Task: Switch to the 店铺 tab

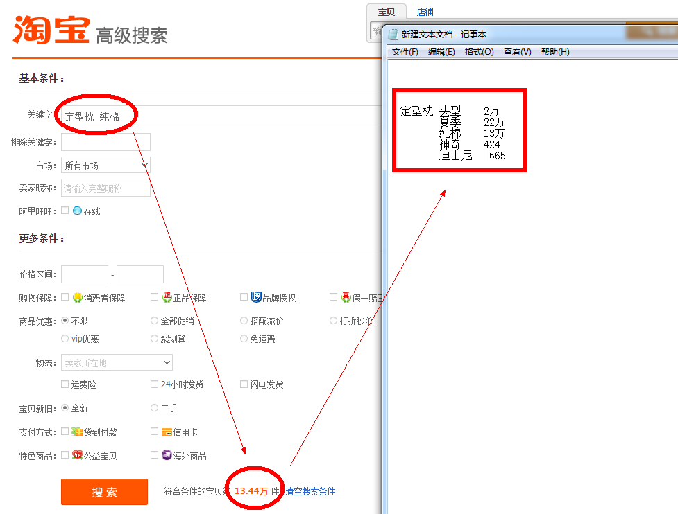Action: 425,12
